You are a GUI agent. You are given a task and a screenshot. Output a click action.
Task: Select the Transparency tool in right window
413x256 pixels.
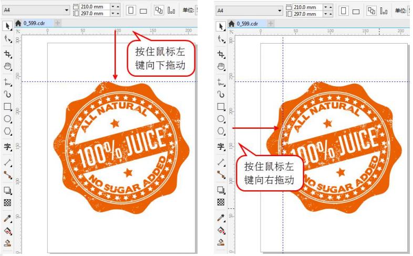pos(221,202)
